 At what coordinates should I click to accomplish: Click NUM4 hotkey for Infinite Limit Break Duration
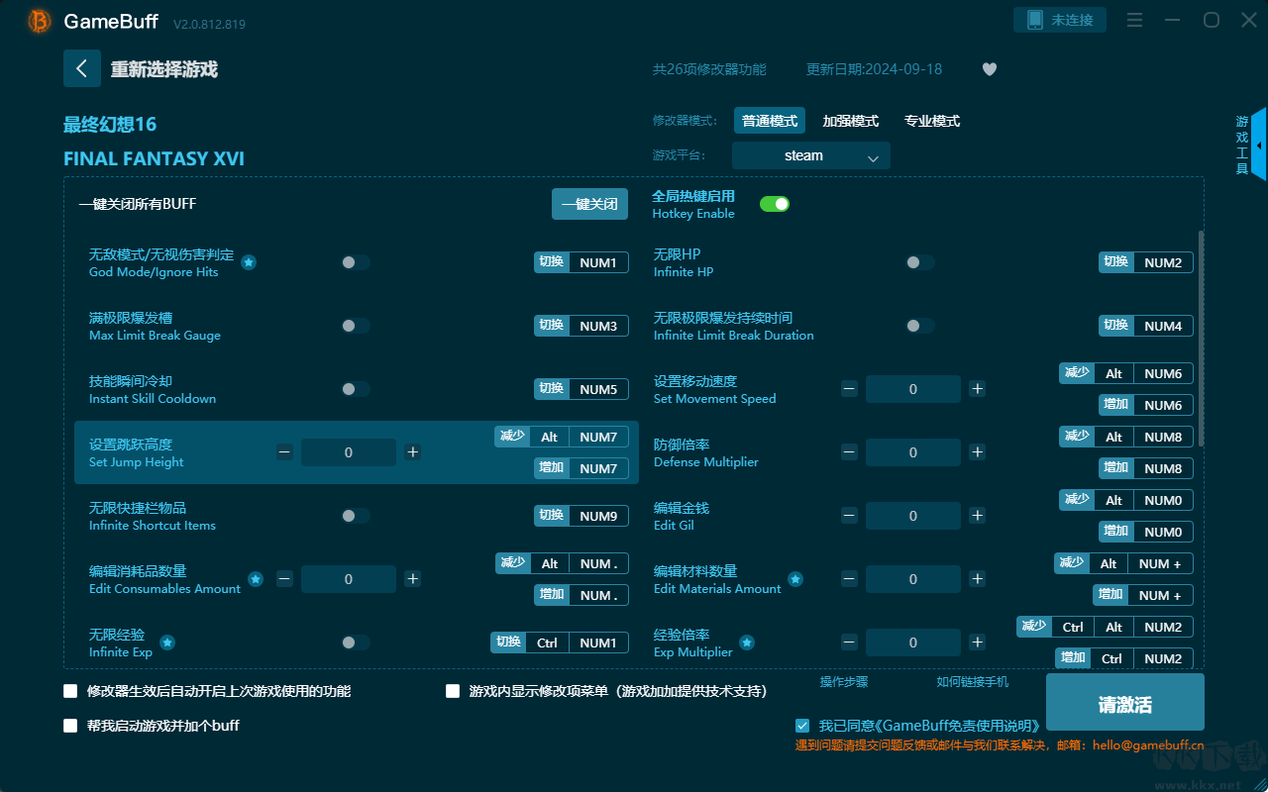pyautogui.click(x=1163, y=326)
